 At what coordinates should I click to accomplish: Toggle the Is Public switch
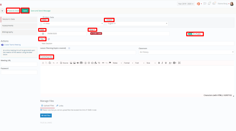191,34
